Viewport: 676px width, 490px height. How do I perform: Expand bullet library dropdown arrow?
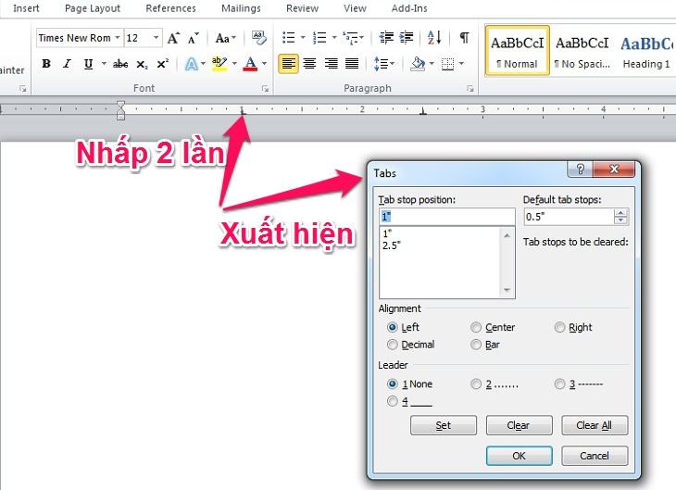[303, 38]
